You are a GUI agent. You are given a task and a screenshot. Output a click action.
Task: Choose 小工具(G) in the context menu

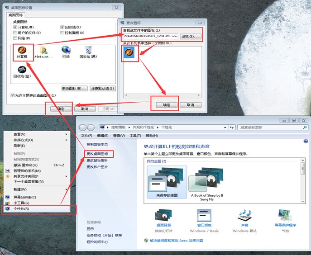point(37,203)
